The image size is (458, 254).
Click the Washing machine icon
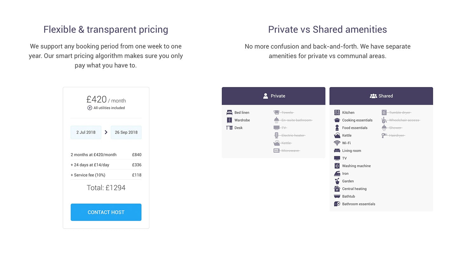(337, 166)
